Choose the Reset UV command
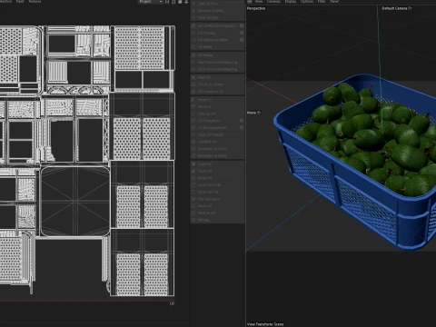Image resolution: width=436 pixels, height=327 pixels. [217, 178]
